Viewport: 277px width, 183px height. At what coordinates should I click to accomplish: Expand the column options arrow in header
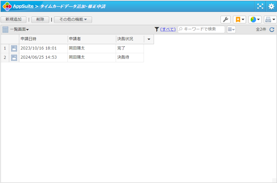(149, 39)
